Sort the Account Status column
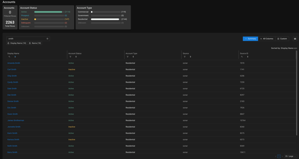 (x=76, y=57)
